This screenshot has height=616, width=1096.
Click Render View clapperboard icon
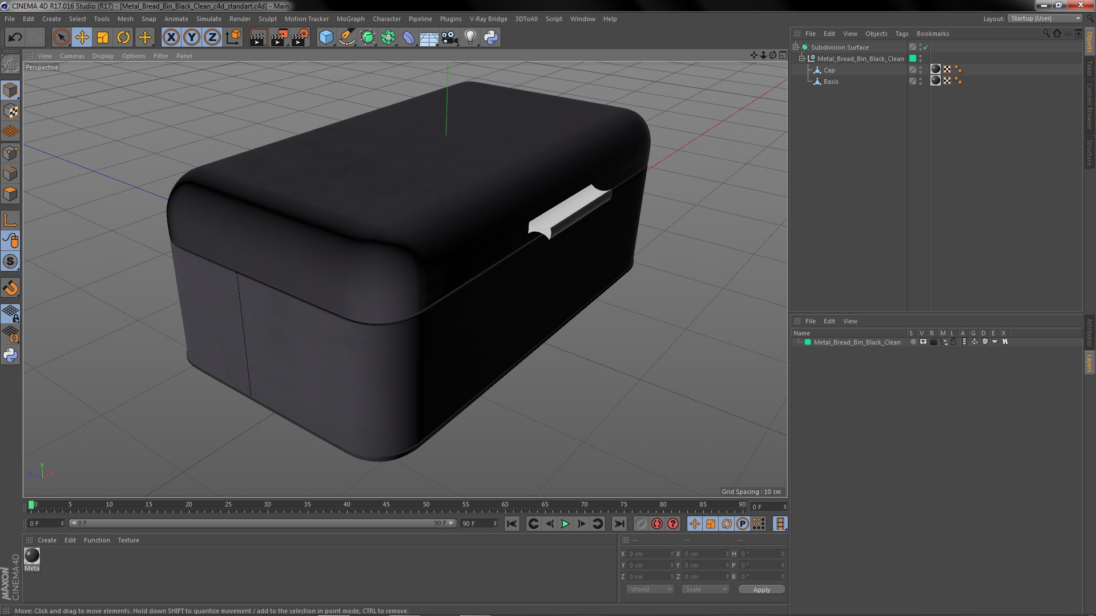tap(258, 38)
